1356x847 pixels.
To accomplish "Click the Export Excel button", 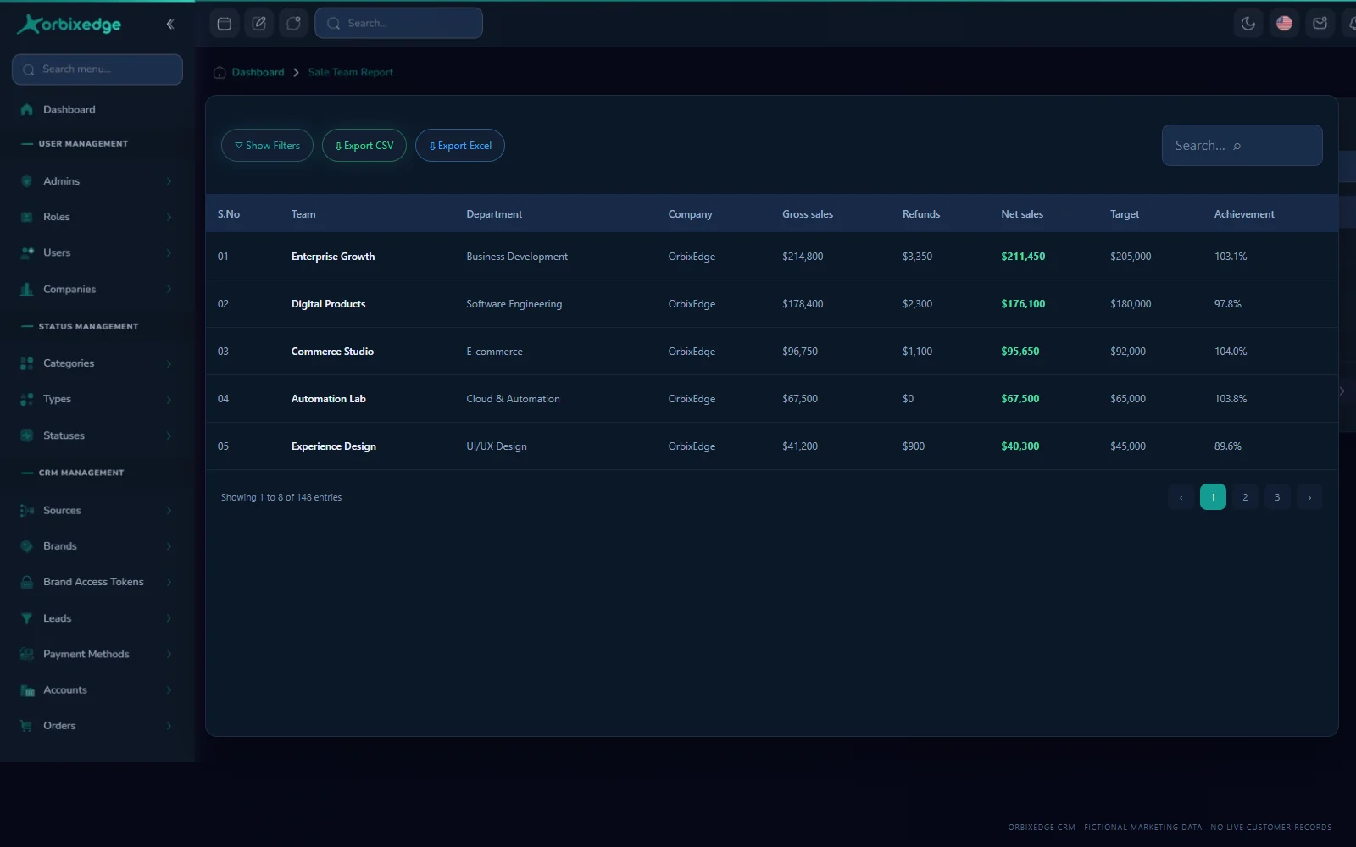I will [x=460, y=146].
